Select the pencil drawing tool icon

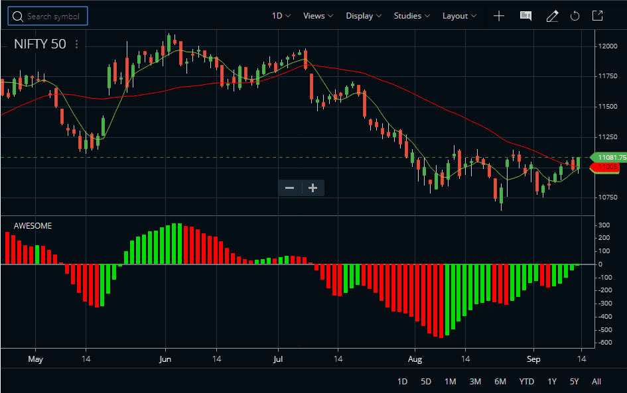click(552, 16)
